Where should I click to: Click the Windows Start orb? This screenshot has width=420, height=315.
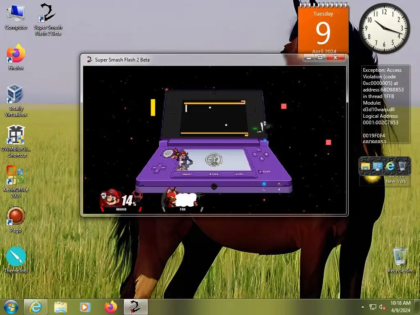pyautogui.click(x=11, y=307)
